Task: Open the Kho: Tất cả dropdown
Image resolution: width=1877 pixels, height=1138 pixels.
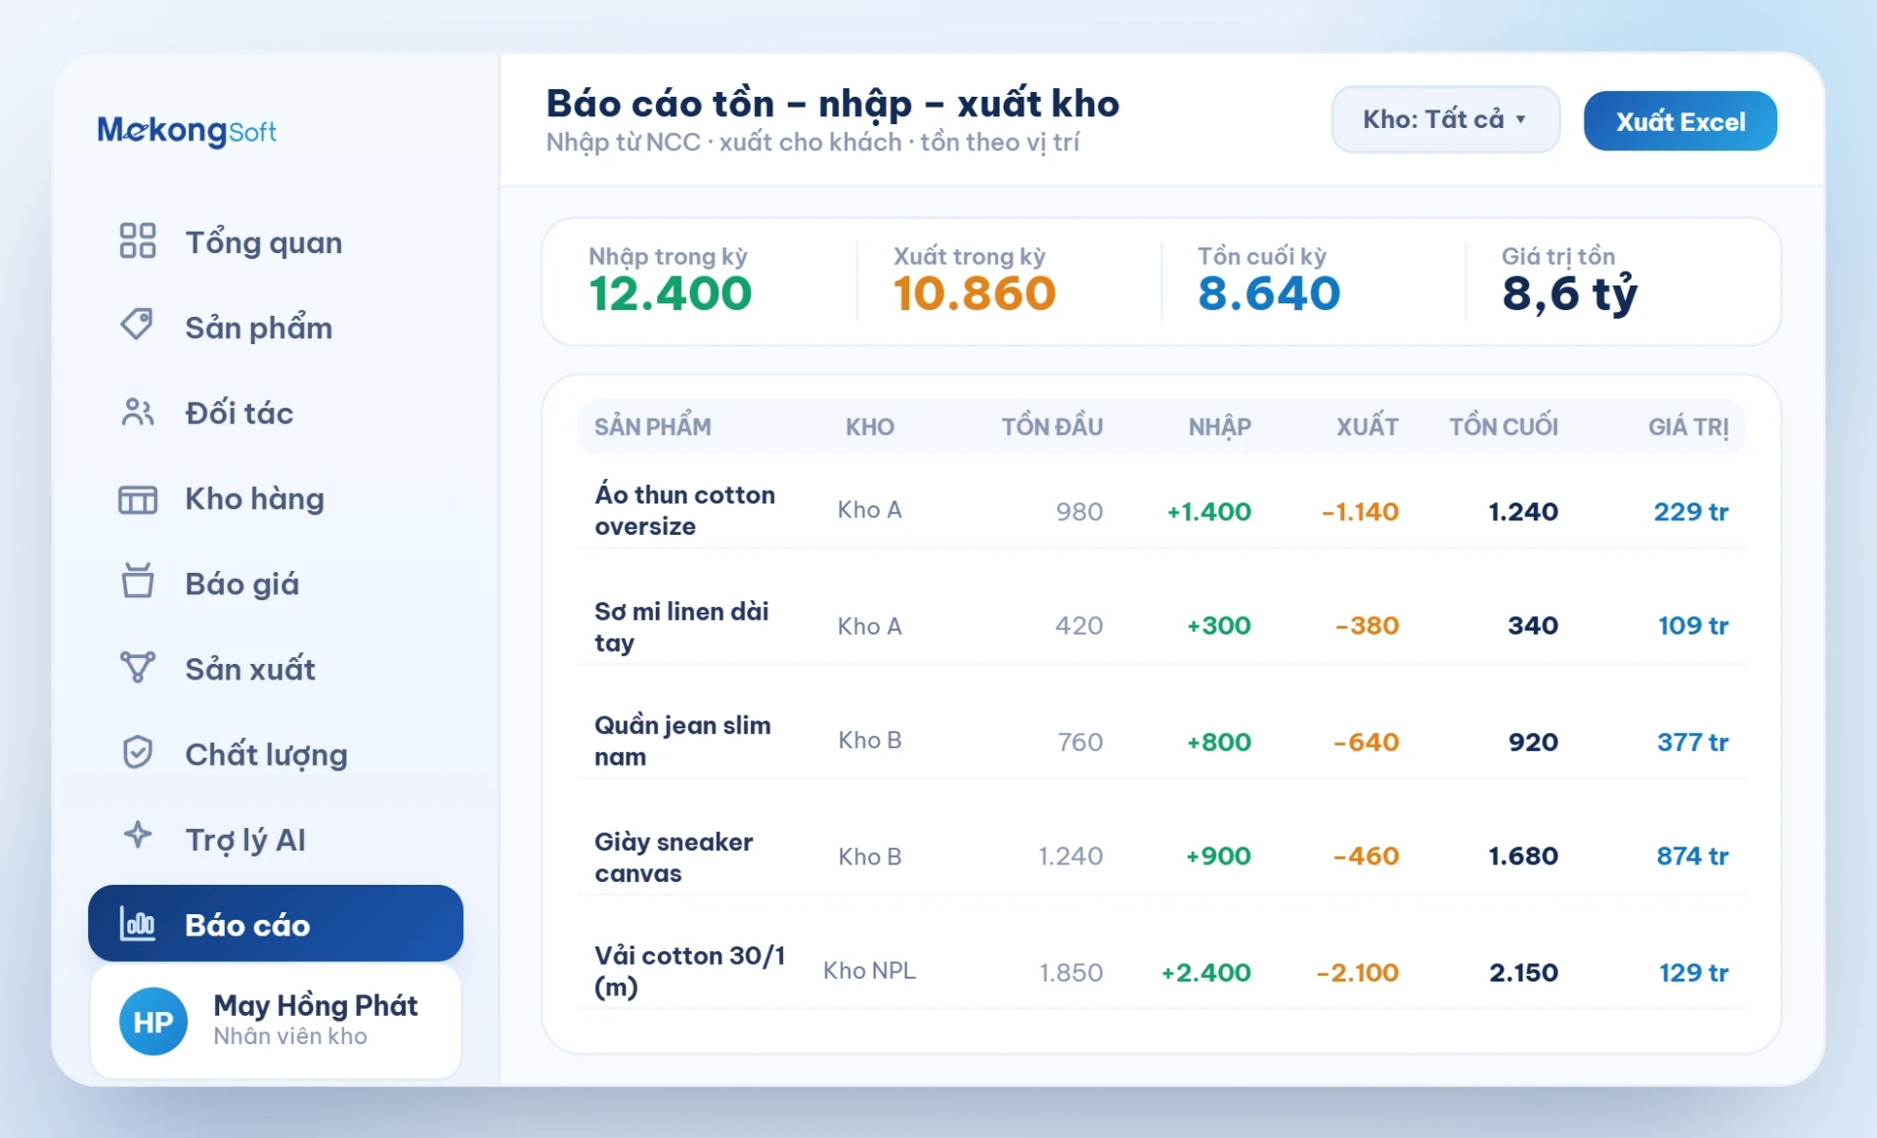Action: pyautogui.click(x=1445, y=119)
